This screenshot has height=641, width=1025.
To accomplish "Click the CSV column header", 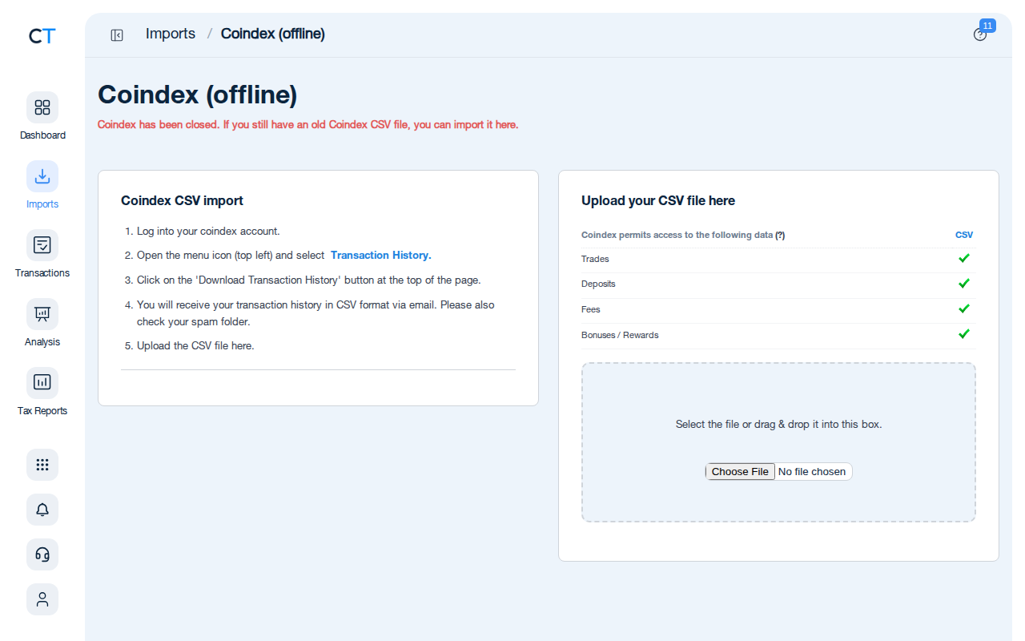I will [x=964, y=235].
